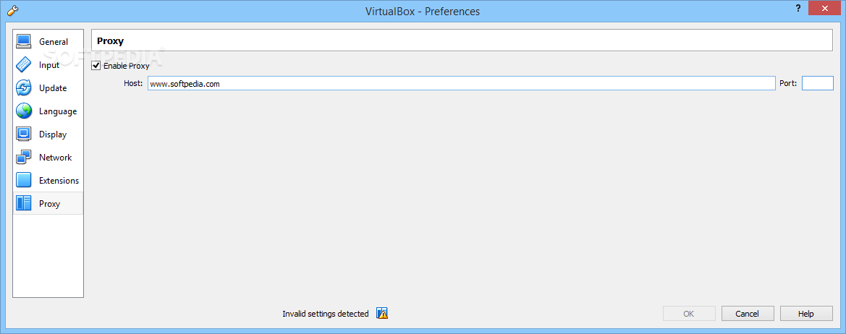Uncheck the Enable Proxy checkbox
Screen dimensions: 846x334
coord(96,66)
